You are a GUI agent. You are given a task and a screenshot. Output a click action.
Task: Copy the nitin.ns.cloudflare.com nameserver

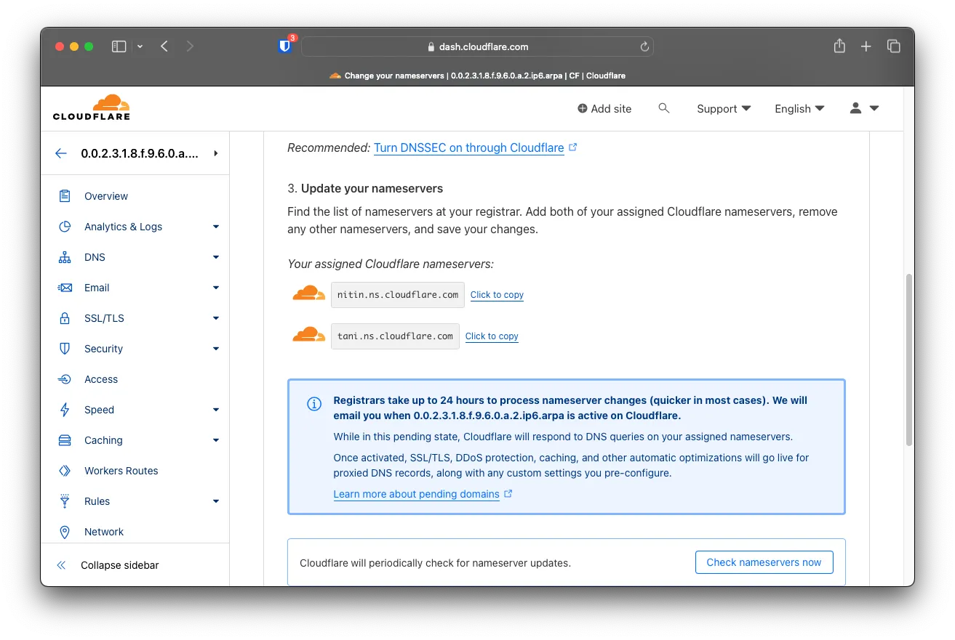pos(497,295)
